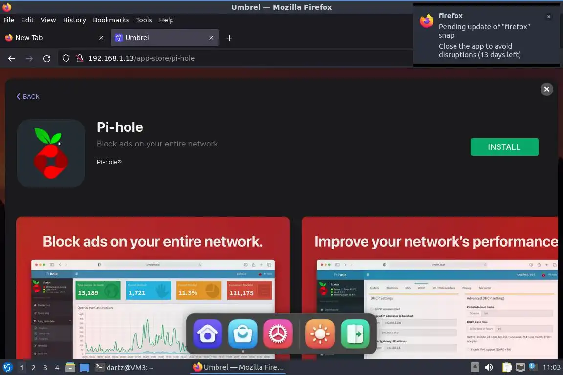Close the New Tab tab

pyautogui.click(x=101, y=38)
